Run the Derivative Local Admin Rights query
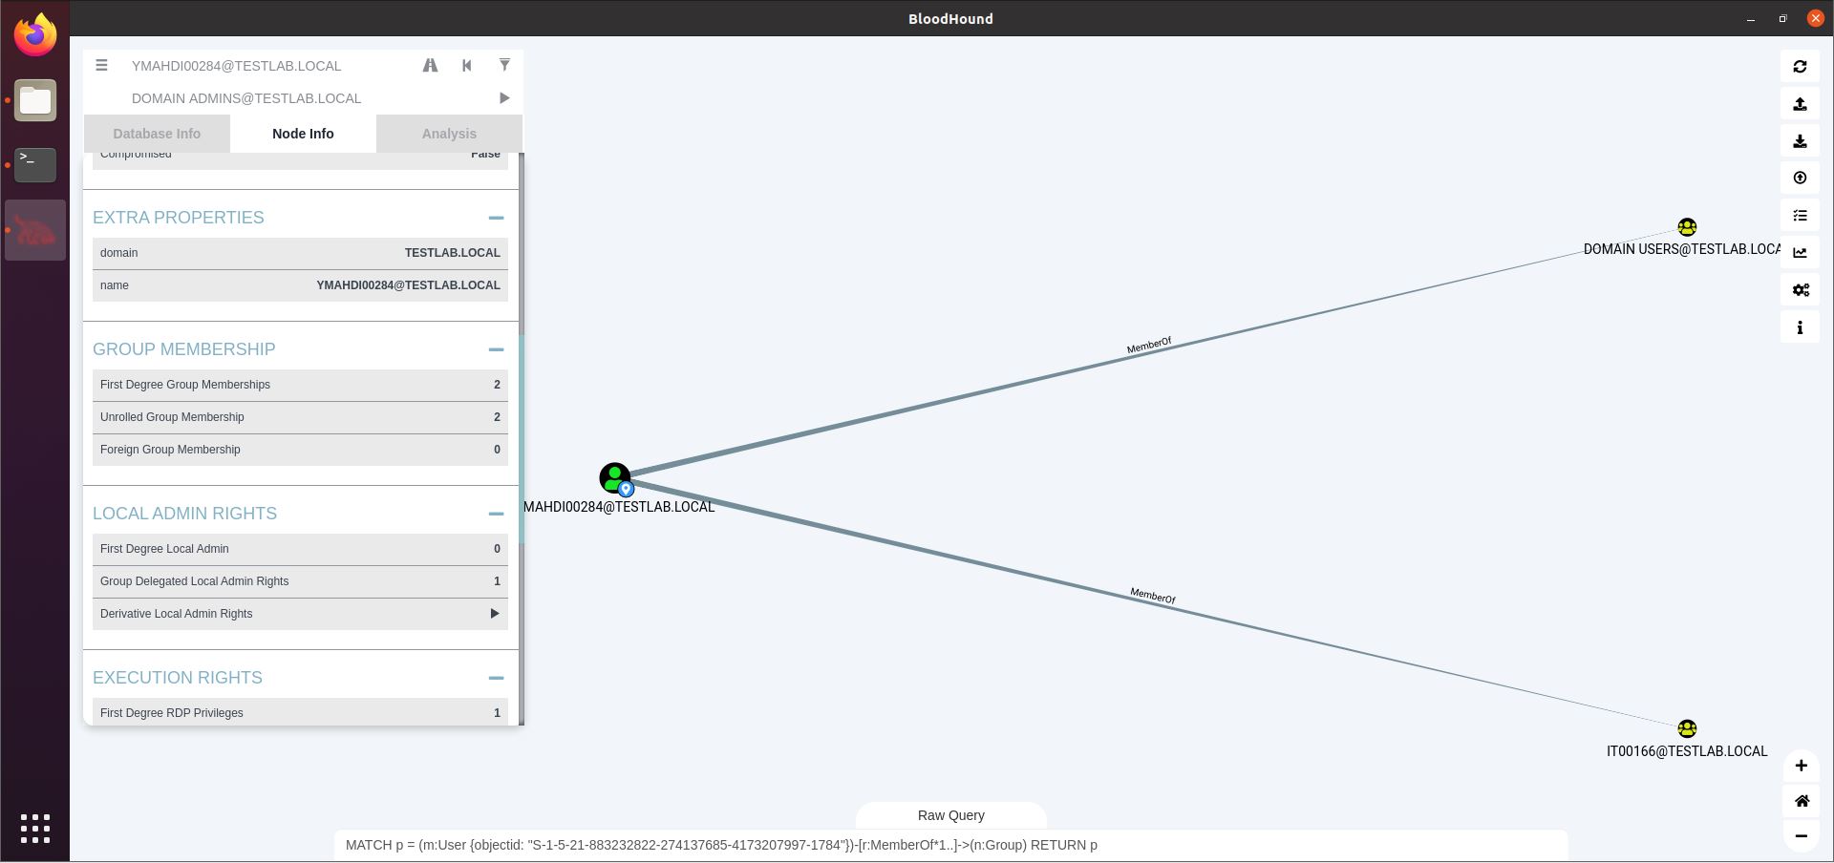The image size is (1834, 863). 495,614
